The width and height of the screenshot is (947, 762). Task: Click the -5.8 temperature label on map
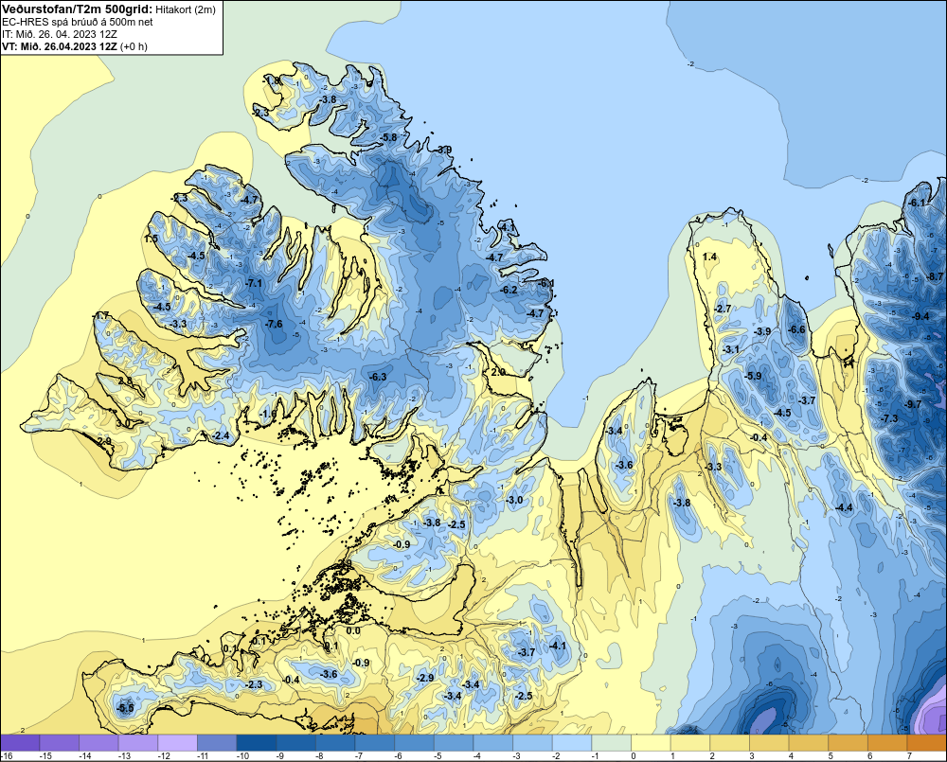(388, 137)
